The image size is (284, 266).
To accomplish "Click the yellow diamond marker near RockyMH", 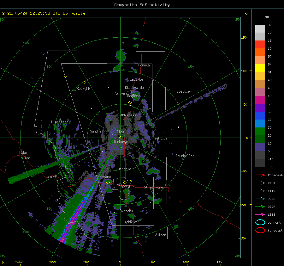I will [84, 83].
